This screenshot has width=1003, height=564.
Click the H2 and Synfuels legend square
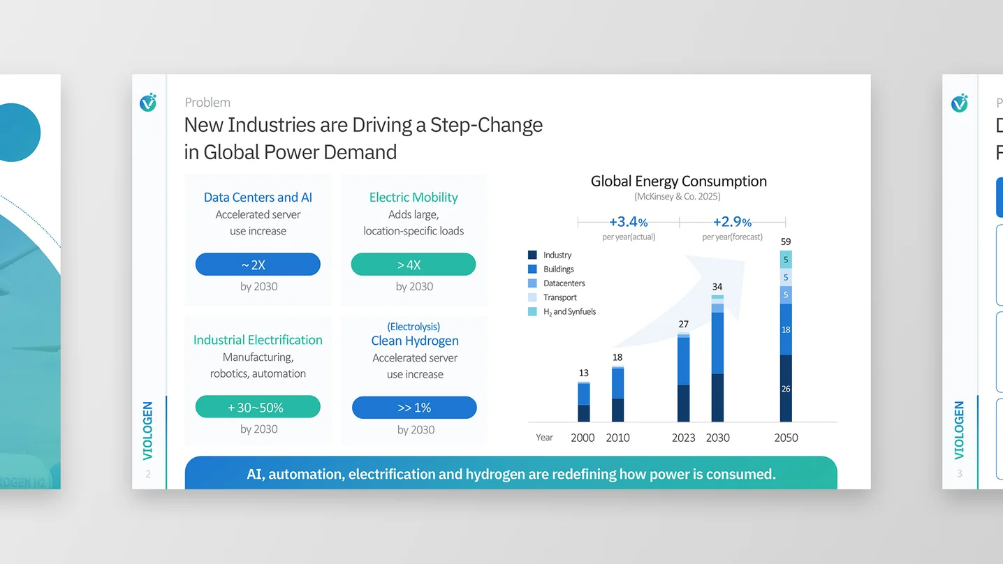pyautogui.click(x=532, y=311)
